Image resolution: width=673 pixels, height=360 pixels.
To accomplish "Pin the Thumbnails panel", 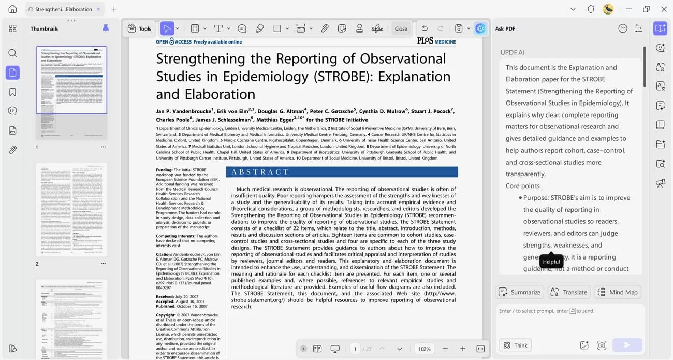I will [x=106, y=28].
